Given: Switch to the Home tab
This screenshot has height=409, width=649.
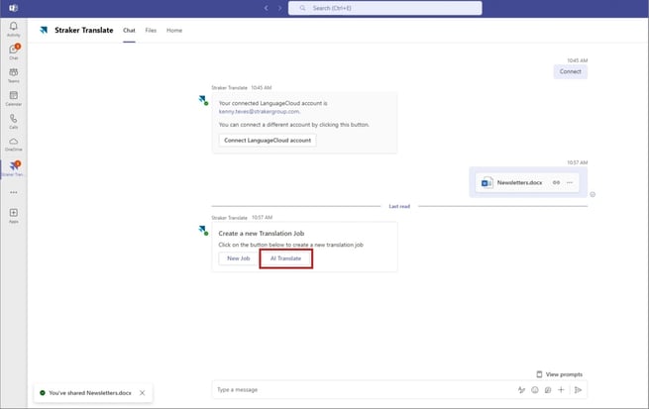Looking at the screenshot, I should (174, 30).
